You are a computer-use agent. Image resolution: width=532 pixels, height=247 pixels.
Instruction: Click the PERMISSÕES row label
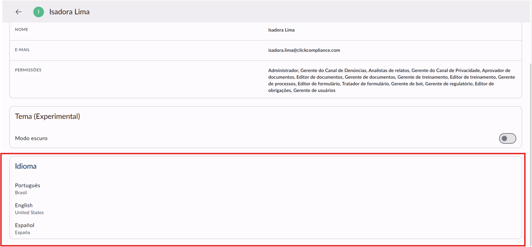[x=28, y=70]
